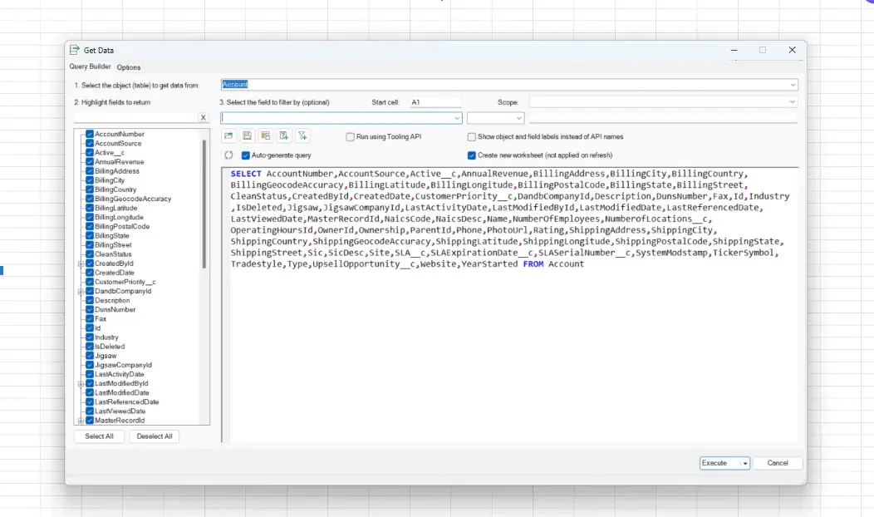Click the Select All button
Screen dimensions: 874x517
99,436
